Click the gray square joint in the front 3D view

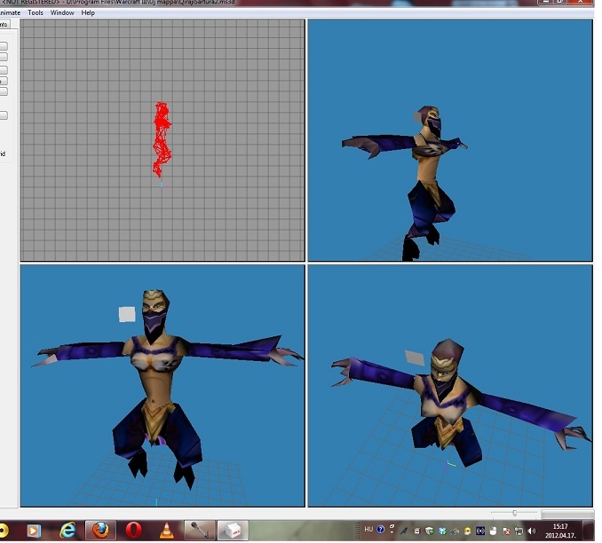tap(127, 314)
